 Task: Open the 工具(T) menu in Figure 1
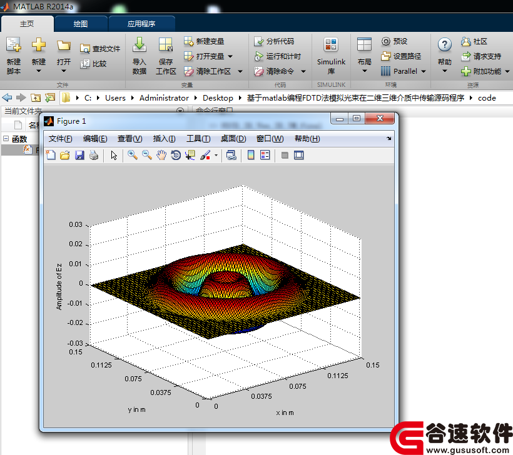coord(198,139)
